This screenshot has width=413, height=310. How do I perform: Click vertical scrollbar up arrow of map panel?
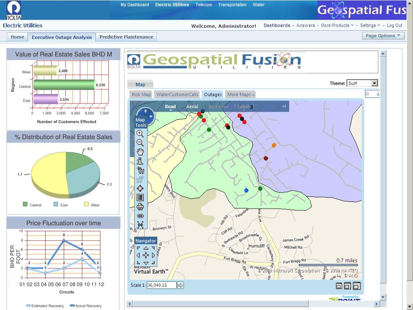[383, 54]
